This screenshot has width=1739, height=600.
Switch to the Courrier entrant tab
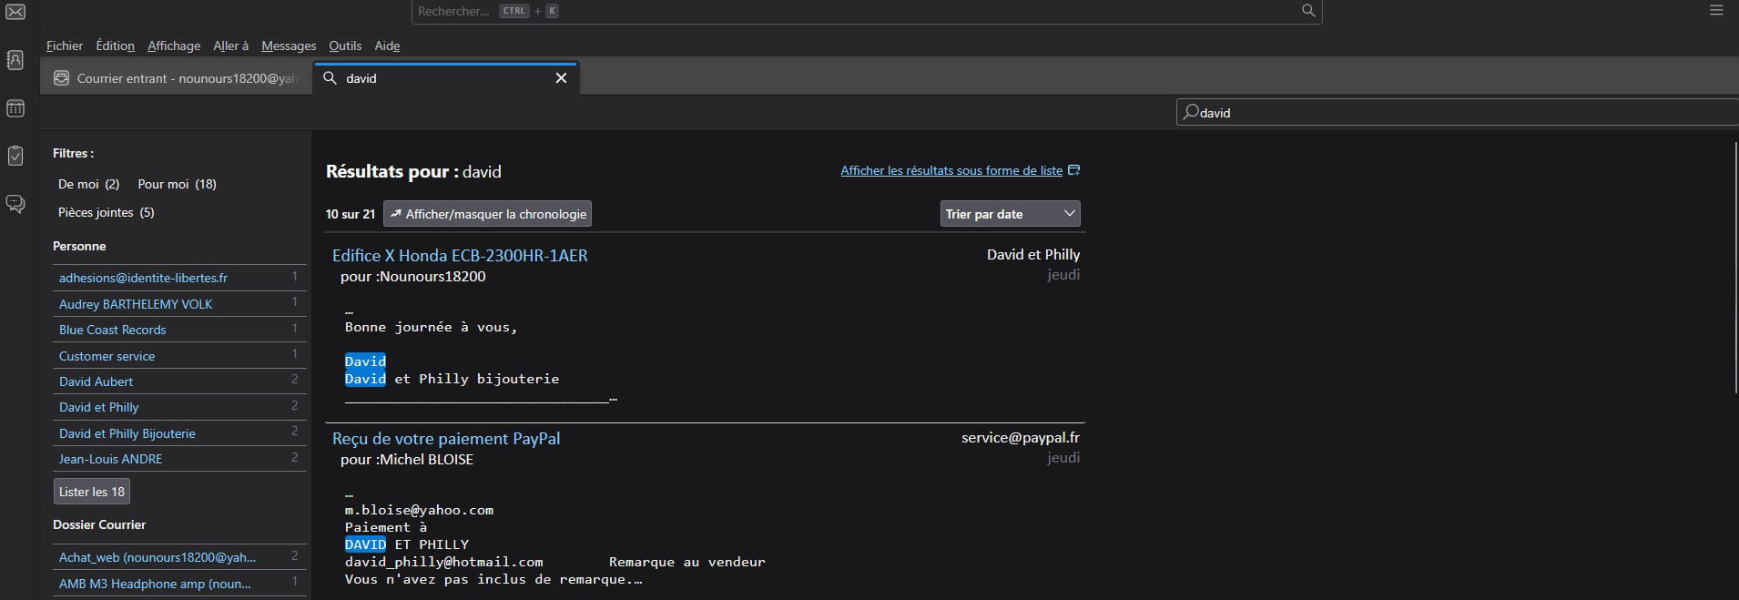coord(178,78)
